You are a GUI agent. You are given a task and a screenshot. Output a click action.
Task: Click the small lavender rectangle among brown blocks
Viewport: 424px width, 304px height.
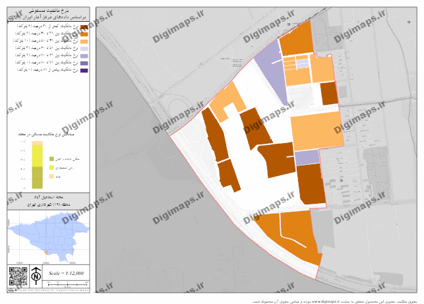pyautogui.click(x=307, y=157)
